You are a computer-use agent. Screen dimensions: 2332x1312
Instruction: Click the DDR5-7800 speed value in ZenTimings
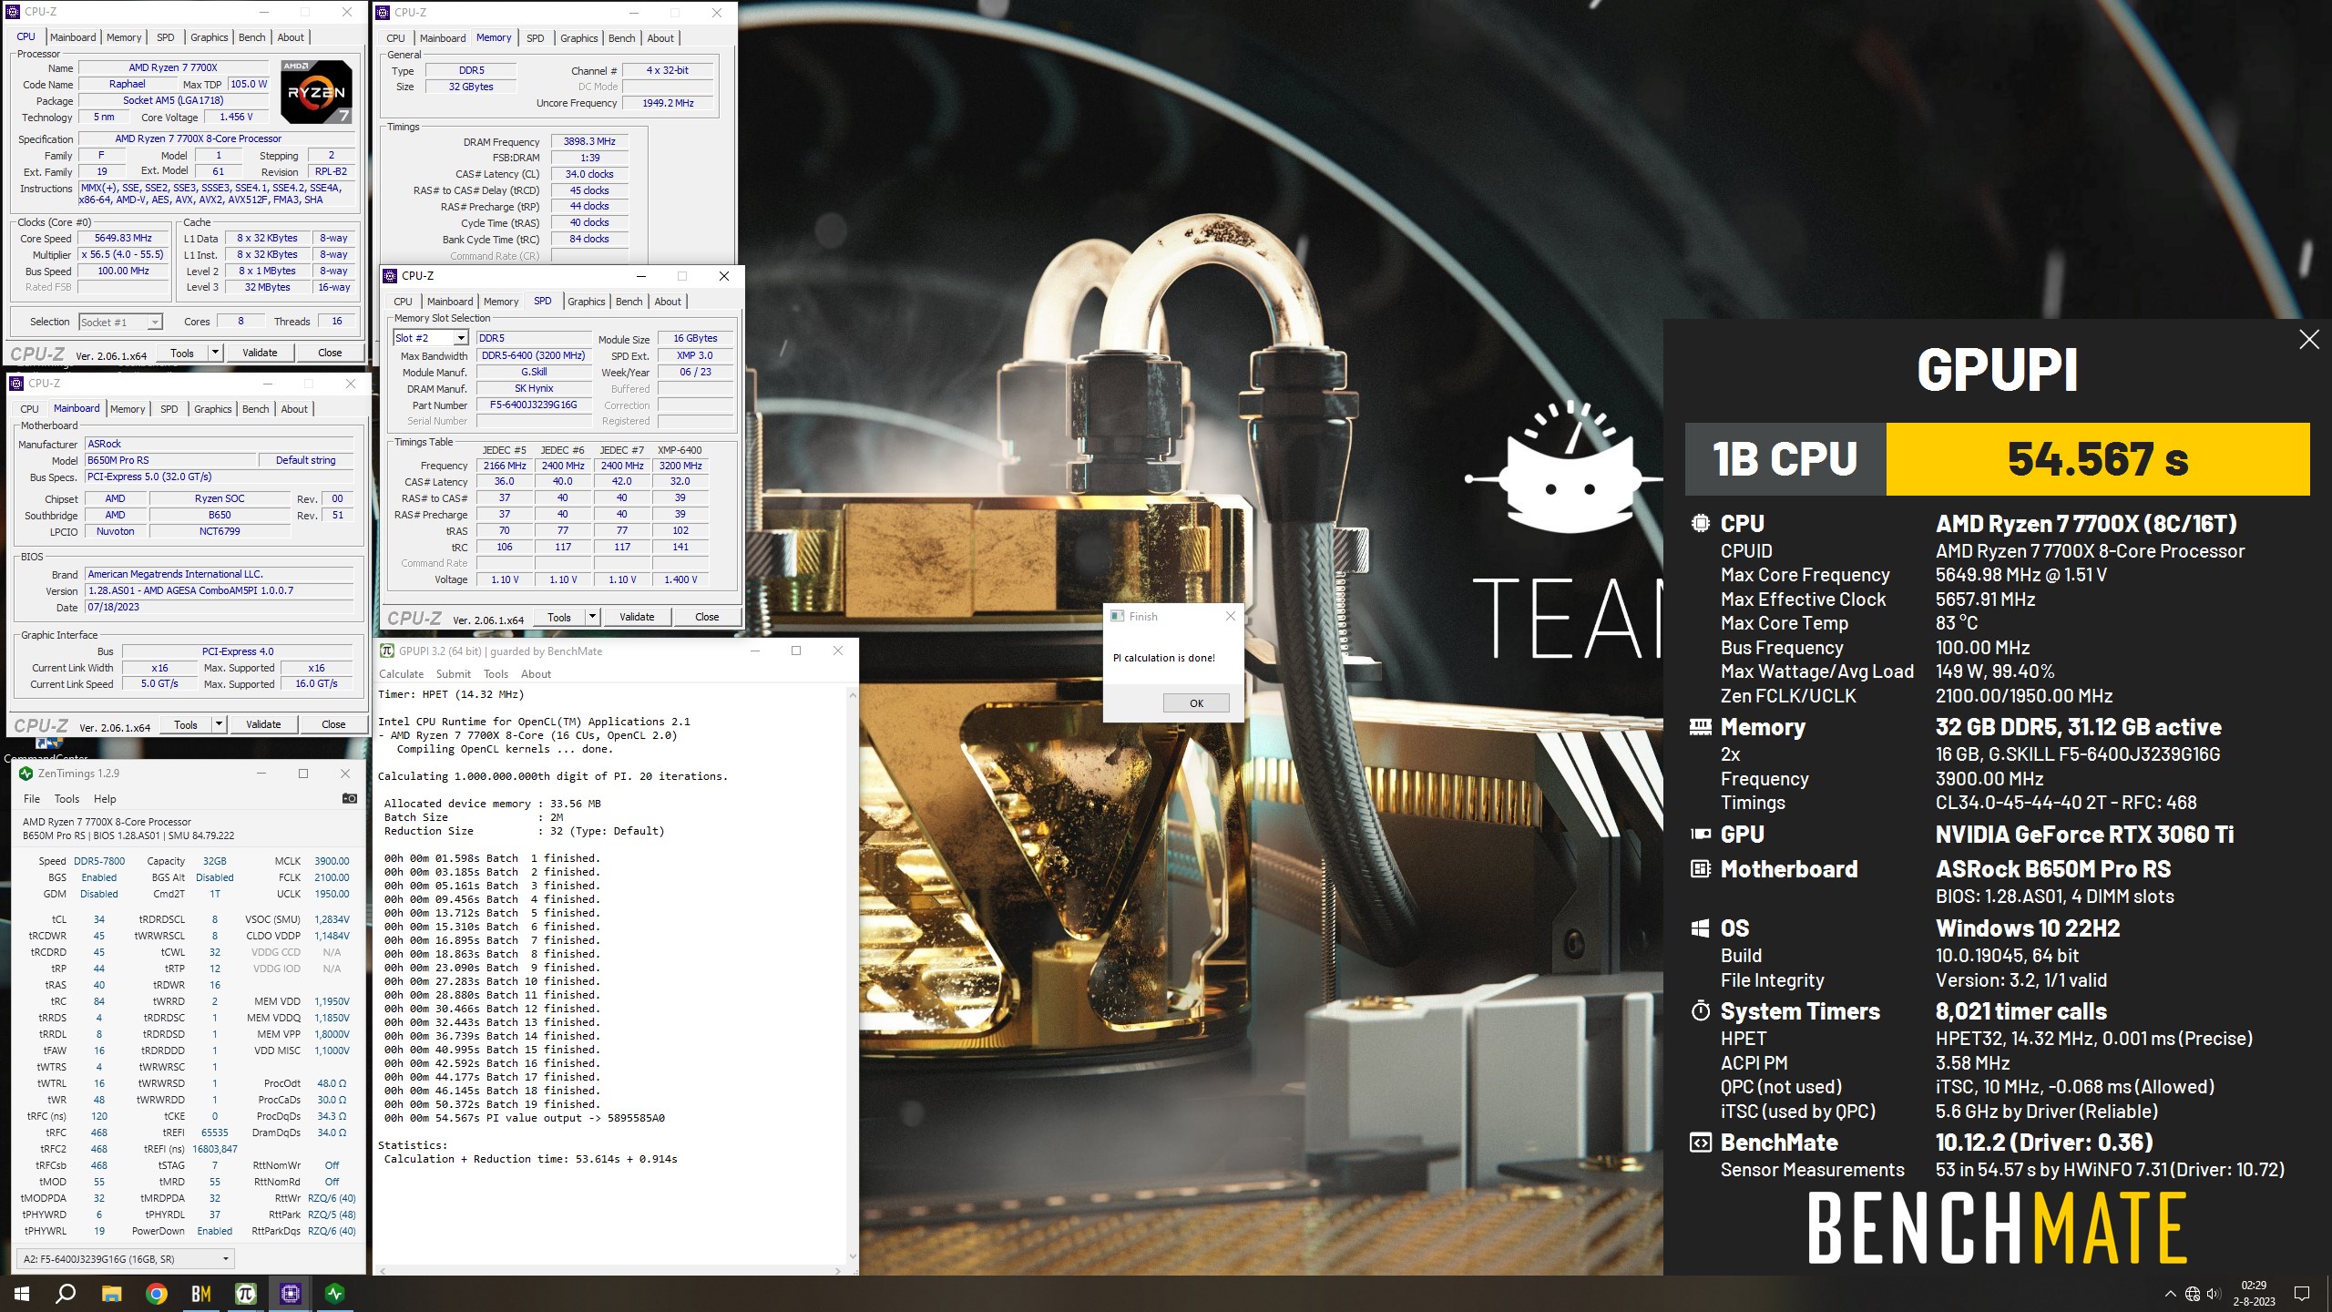pyautogui.click(x=99, y=861)
